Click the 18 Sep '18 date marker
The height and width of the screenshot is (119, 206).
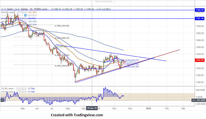92,108
